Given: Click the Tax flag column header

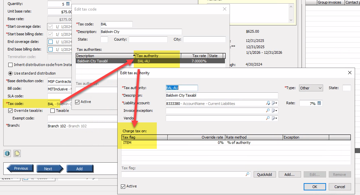Looking at the screenshot, I should pos(145,137).
